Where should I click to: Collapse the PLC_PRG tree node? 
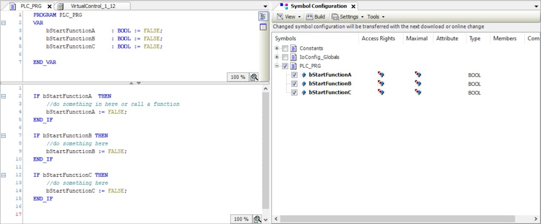(277, 66)
